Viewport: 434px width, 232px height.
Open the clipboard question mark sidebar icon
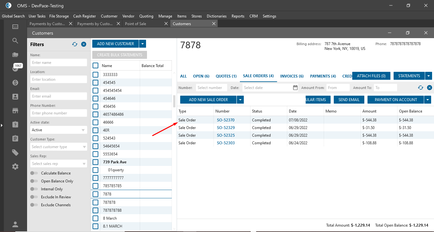pyautogui.click(x=15, y=124)
